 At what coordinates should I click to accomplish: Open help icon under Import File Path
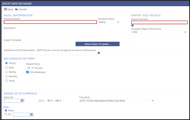tap(132, 25)
